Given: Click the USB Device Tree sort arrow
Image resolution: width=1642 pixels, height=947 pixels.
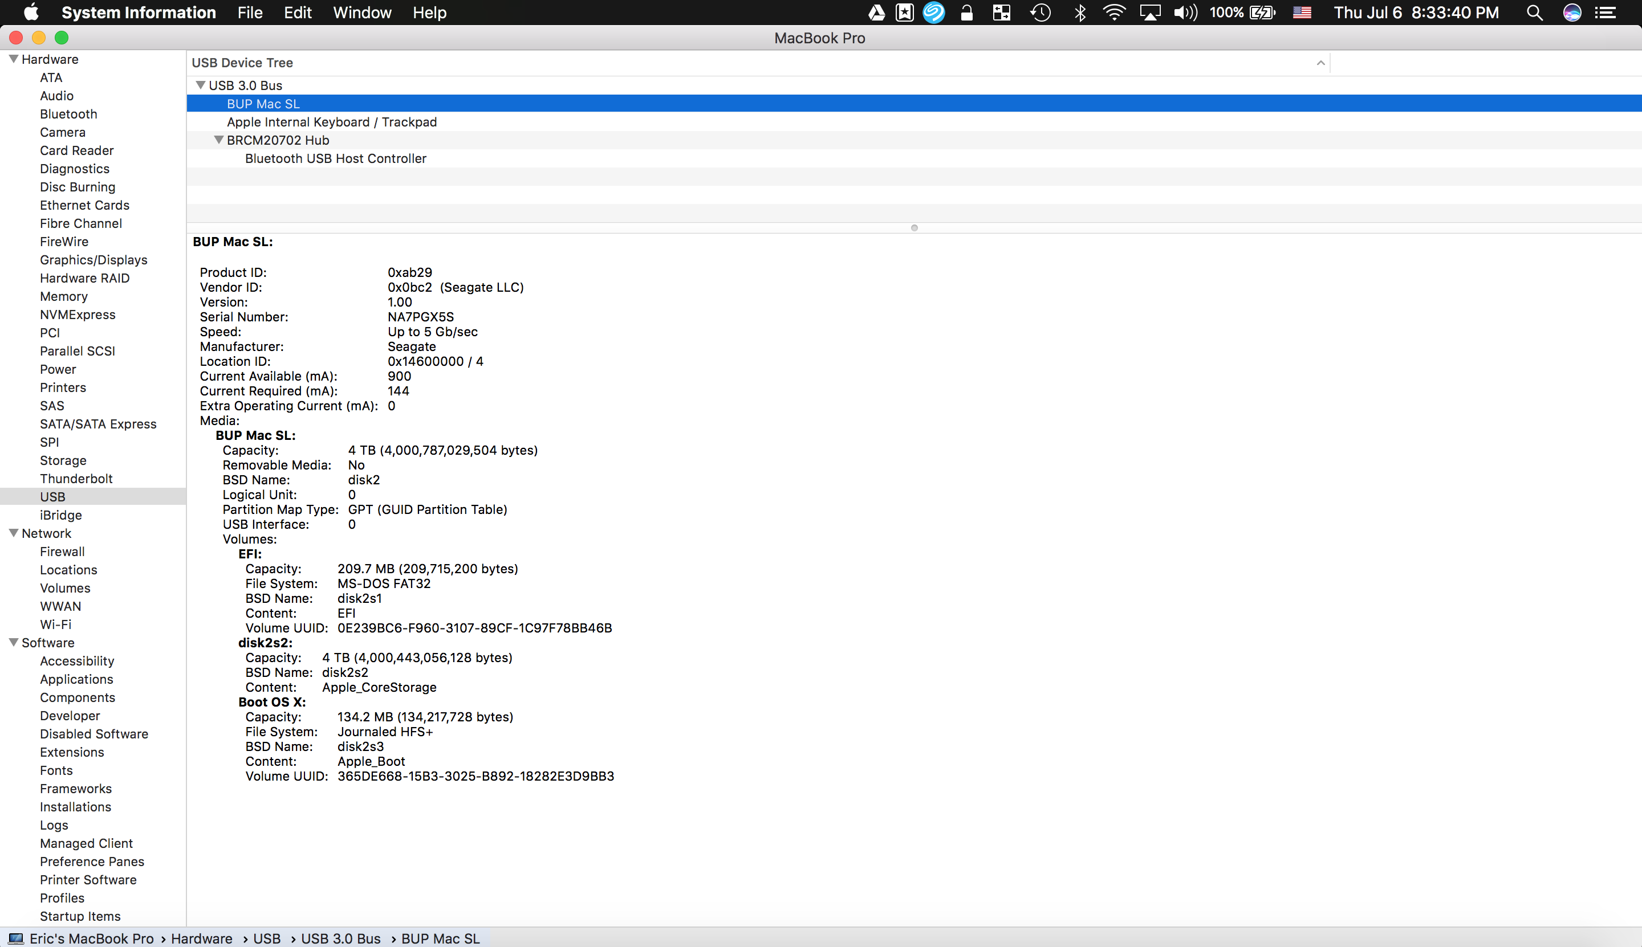Looking at the screenshot, I should point(1320,63).
